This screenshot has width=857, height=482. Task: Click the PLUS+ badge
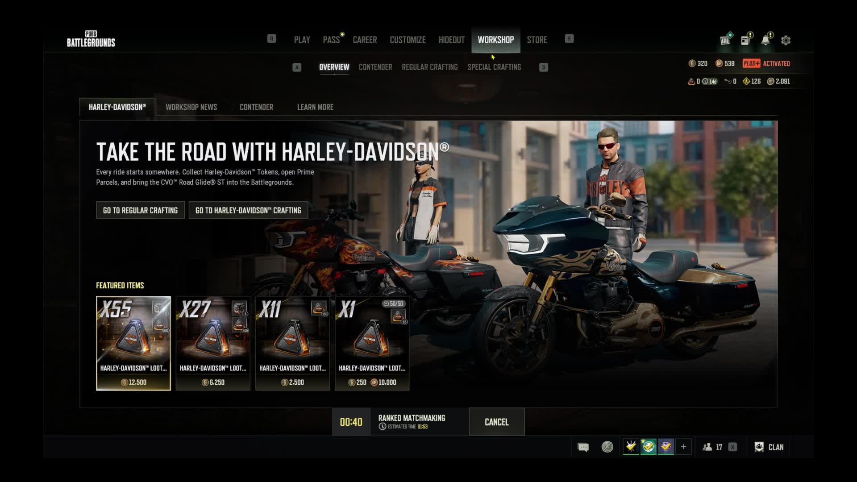click(x=751, y=63)
